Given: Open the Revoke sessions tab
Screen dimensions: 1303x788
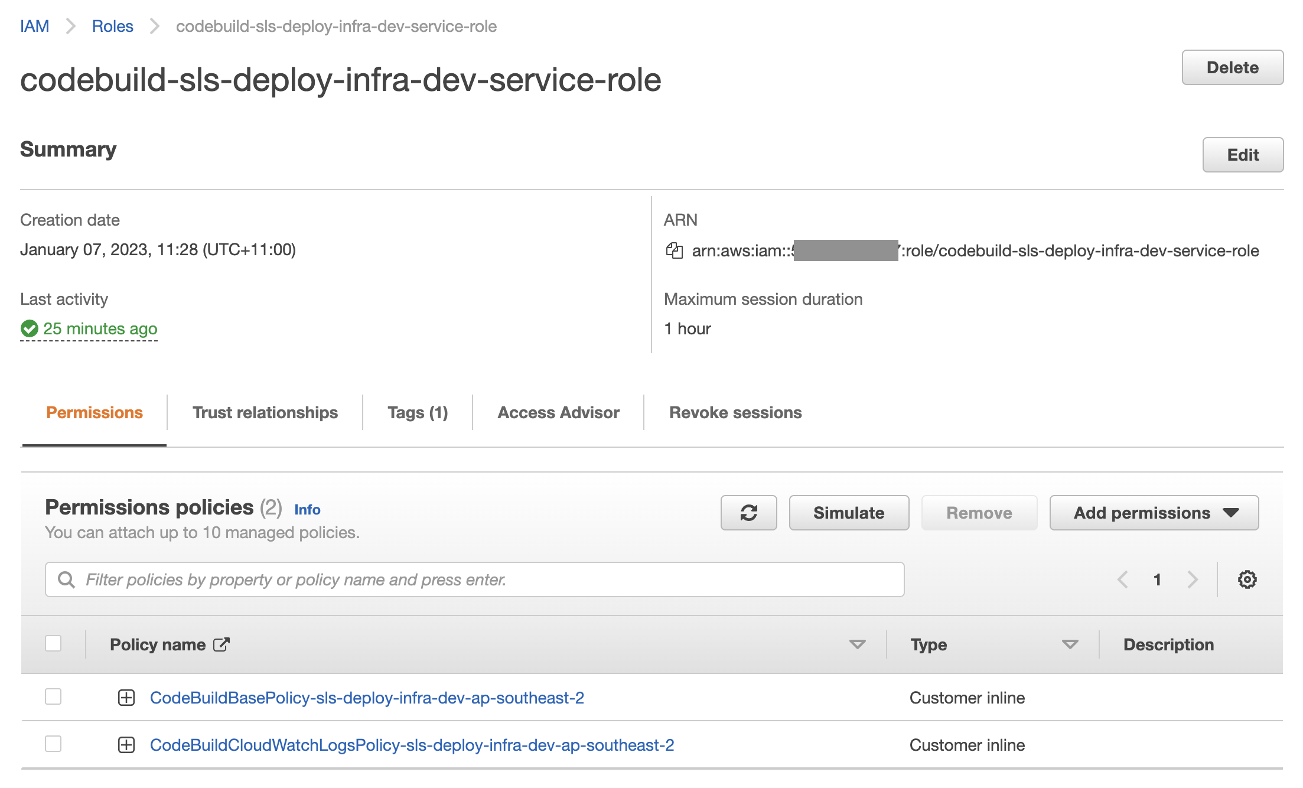Looking at the screenshot, I should (x=735, y=412).
